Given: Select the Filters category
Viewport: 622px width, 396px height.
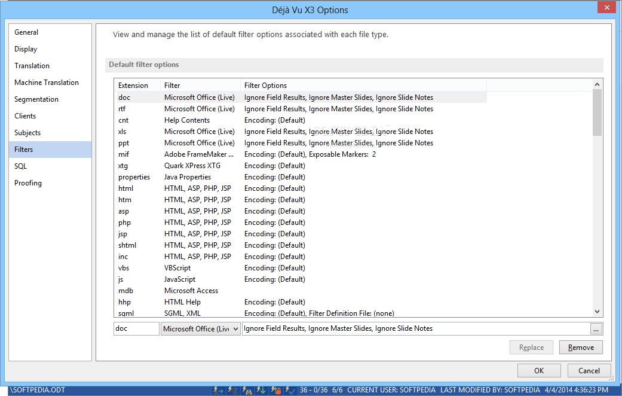Looking at the screenshot, I should [50, 150].
